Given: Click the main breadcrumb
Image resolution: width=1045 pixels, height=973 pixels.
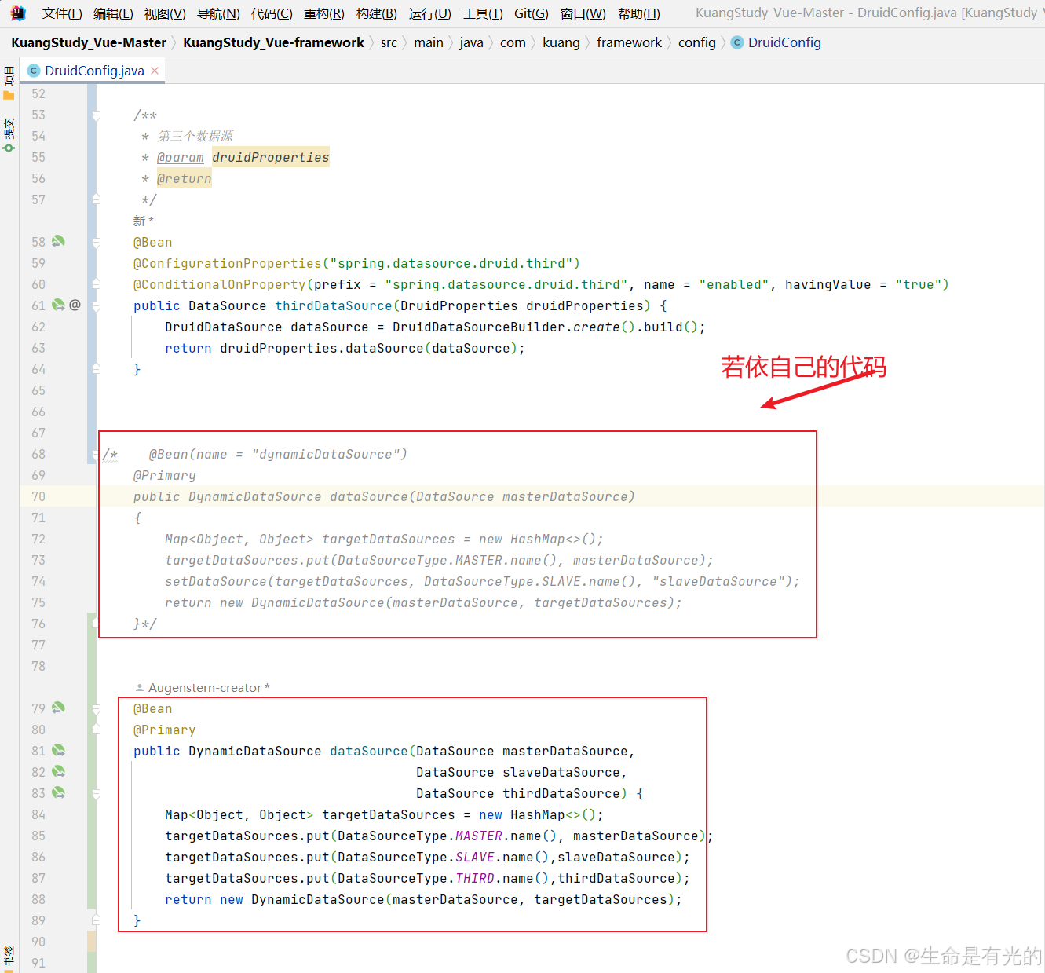Looking at the screenshot, I should point(429,42).
